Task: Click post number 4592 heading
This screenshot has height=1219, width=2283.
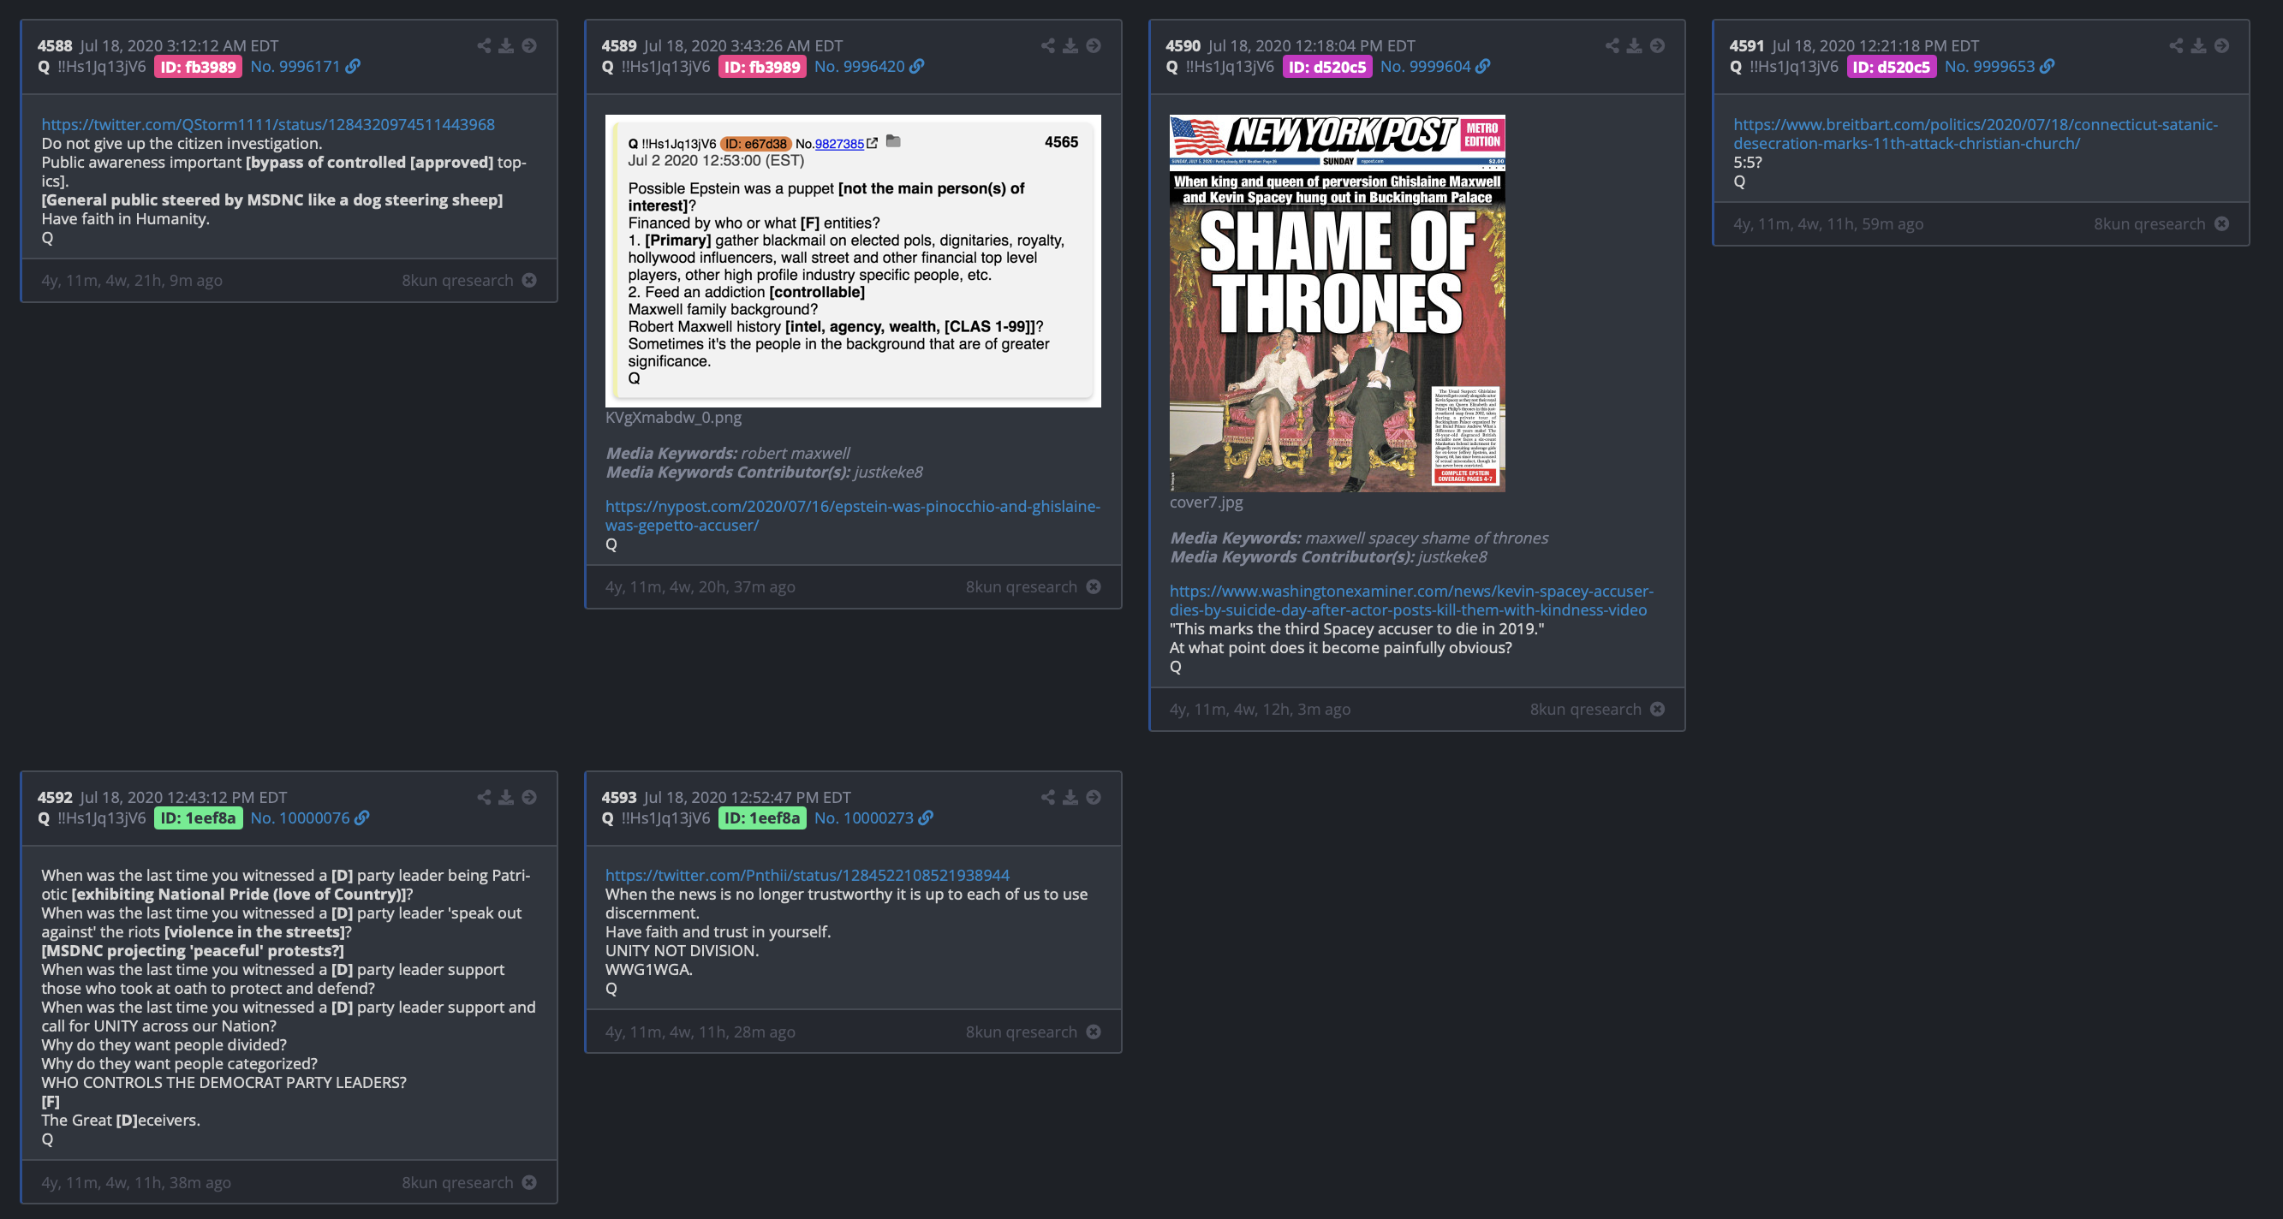Action: click(55, 797)
